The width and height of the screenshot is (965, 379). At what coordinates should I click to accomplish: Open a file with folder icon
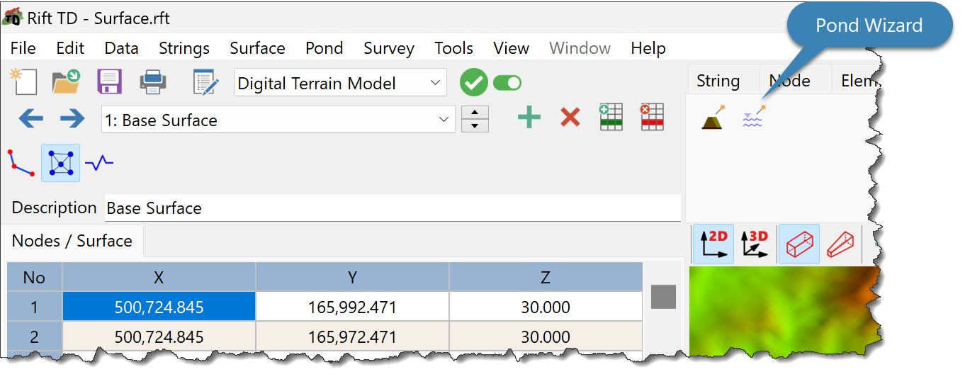(67, 82)
